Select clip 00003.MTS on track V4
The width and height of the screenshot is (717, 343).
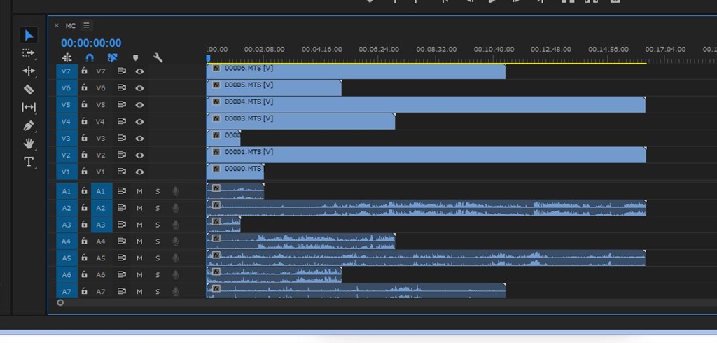point(300,122)
